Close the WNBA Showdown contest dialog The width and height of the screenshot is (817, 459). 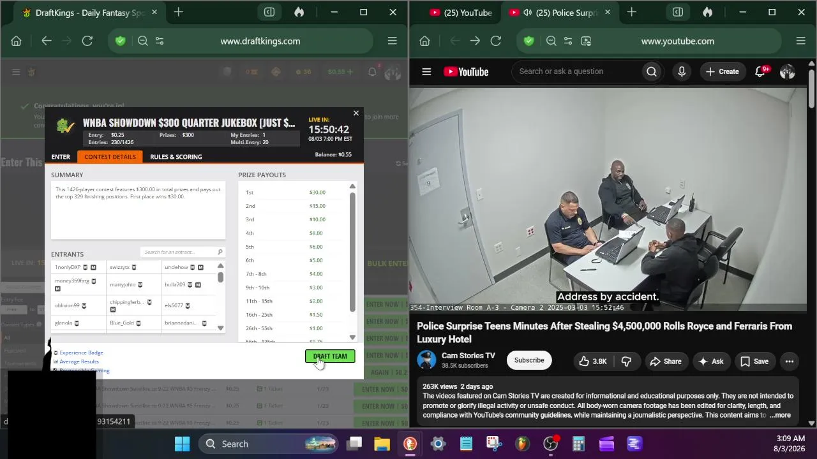356,113
